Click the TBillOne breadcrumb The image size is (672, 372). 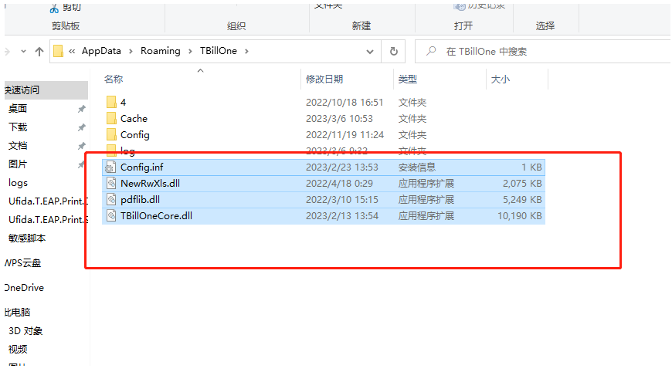(218, 51)
